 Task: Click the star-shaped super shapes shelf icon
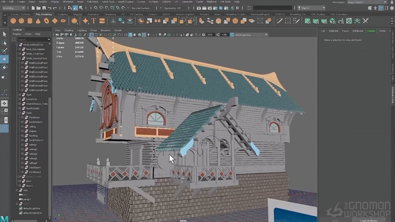86,21
